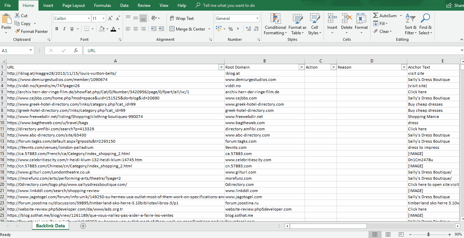The width and height of the screenshot is (464, 238).
Task: Click the Clear button in Editing
Action: (382, 32)
